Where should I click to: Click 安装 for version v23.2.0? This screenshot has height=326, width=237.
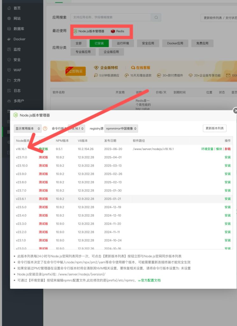(228, 232)
